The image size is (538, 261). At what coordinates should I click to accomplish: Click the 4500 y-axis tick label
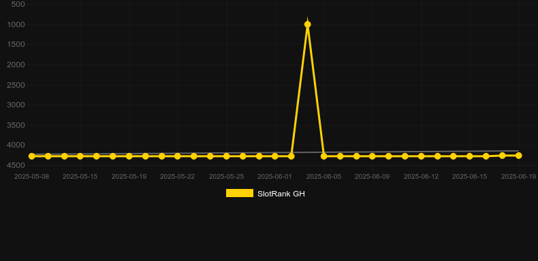16,165
